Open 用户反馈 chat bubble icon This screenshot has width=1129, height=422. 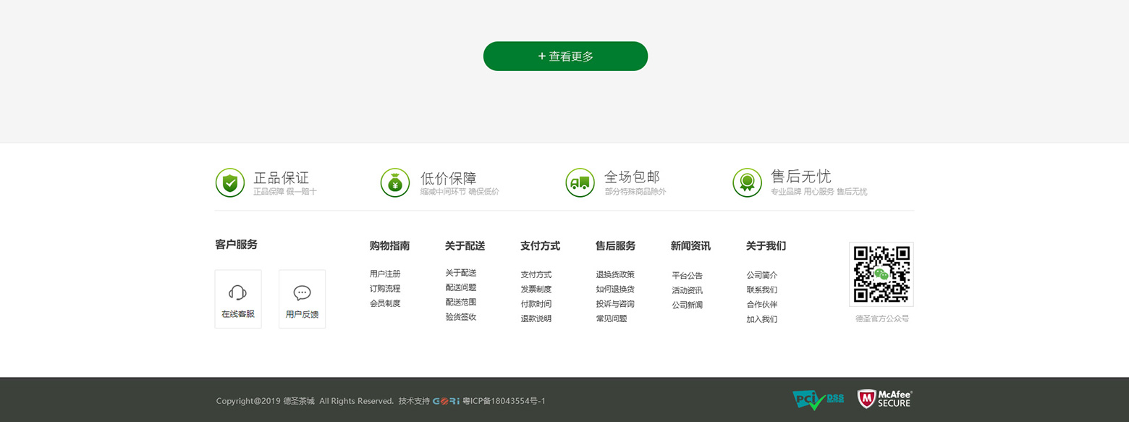point(302,293)
